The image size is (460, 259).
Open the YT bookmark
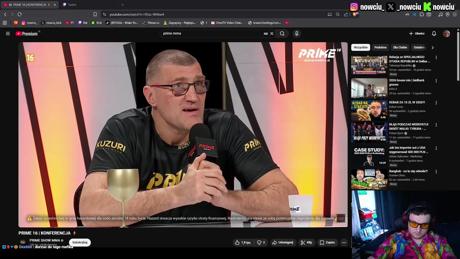click(x=70, y=23)
